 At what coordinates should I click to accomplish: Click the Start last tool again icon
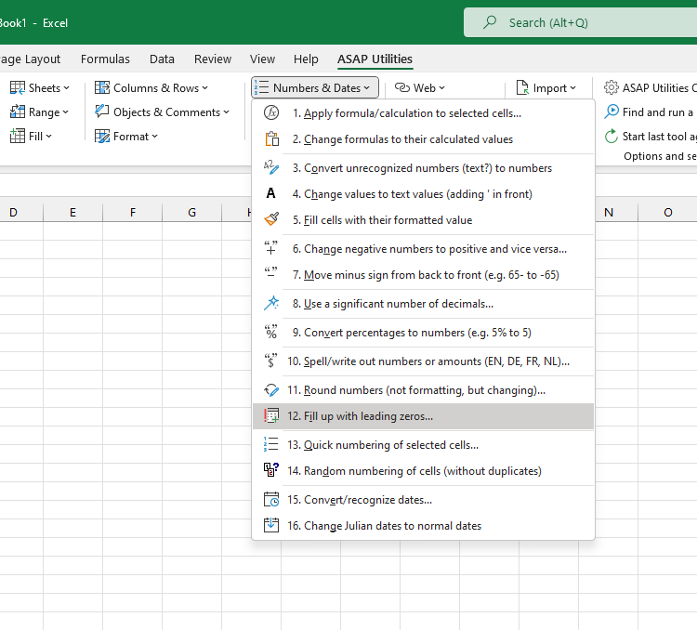(x=612, y=136)
